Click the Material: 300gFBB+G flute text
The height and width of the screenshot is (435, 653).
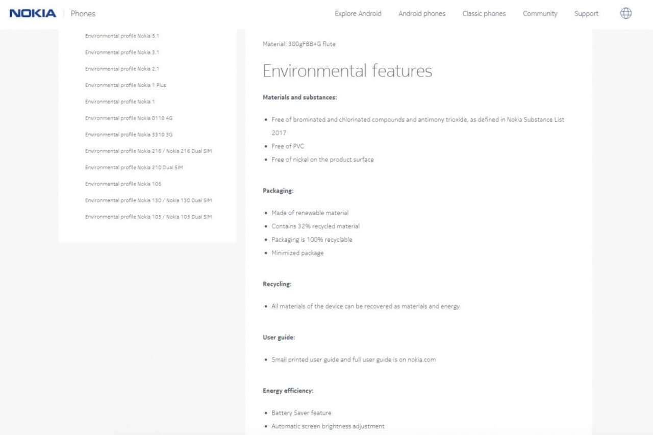[299, 44]
